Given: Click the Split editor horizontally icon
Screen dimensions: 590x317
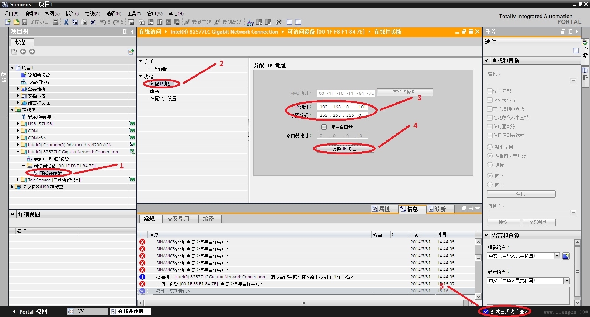Looking at the screenshot, I should click(289, 22).
